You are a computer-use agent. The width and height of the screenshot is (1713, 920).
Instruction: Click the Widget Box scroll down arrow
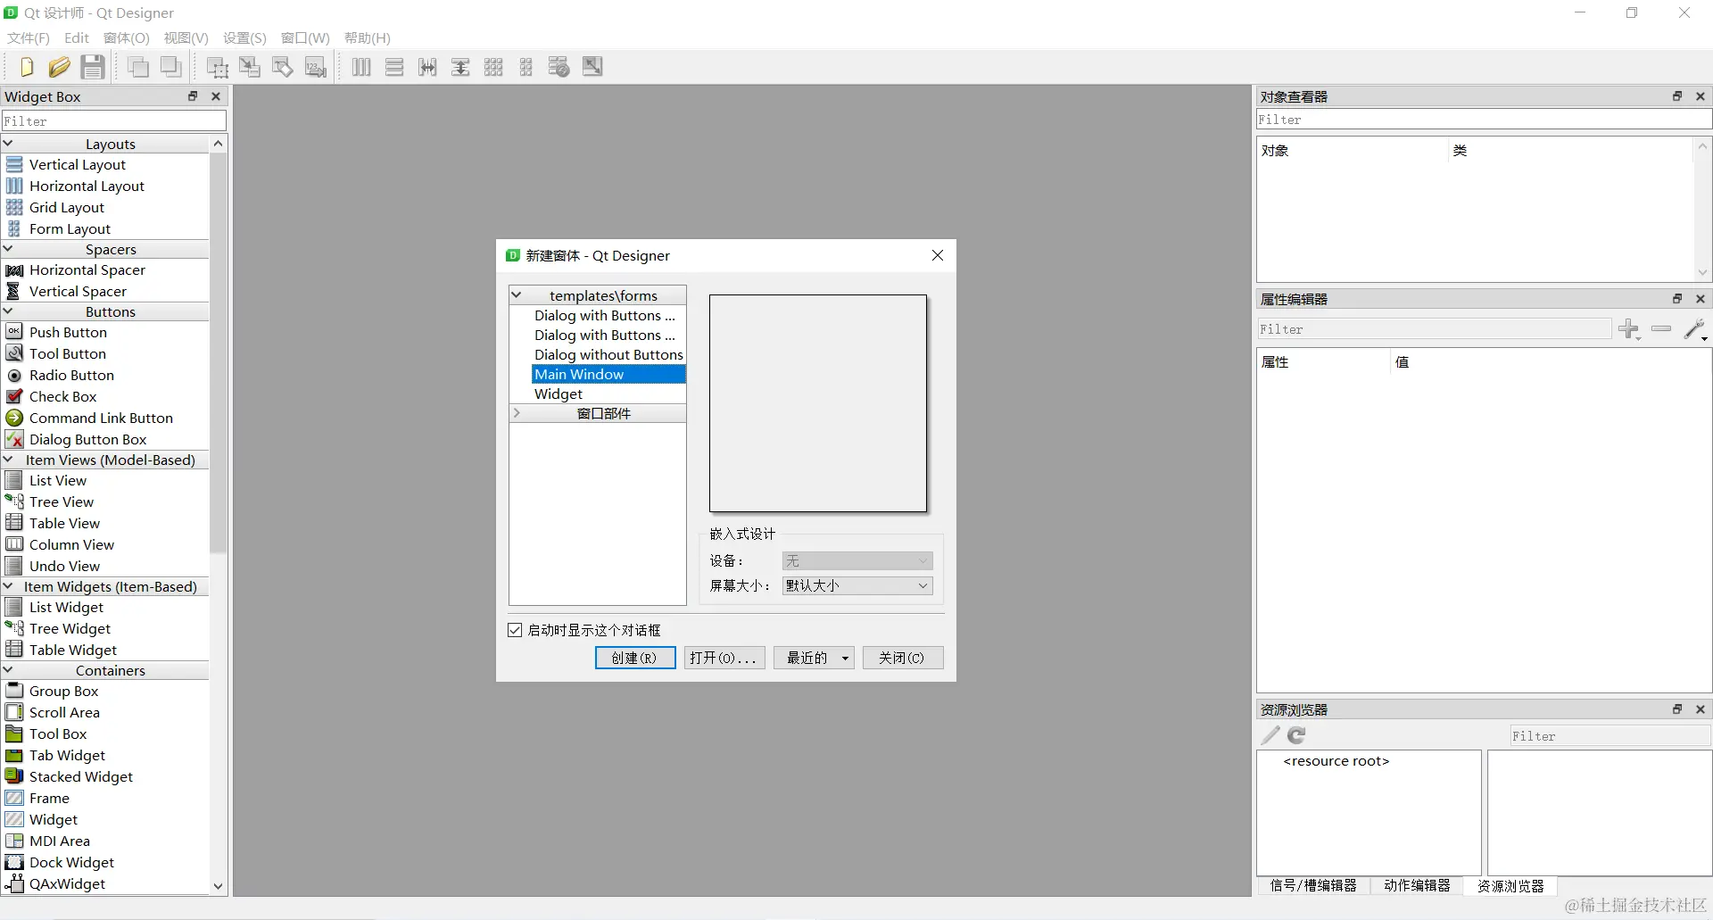tap(219, 886)
